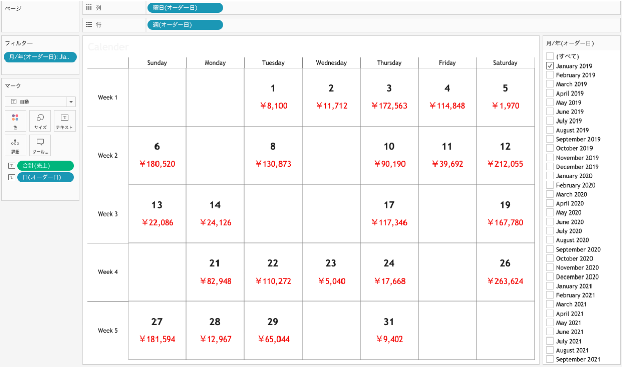622x368 pixels.
Task: Click text icon beside 日(オーダー日) pill
Action: click(11, 177)
